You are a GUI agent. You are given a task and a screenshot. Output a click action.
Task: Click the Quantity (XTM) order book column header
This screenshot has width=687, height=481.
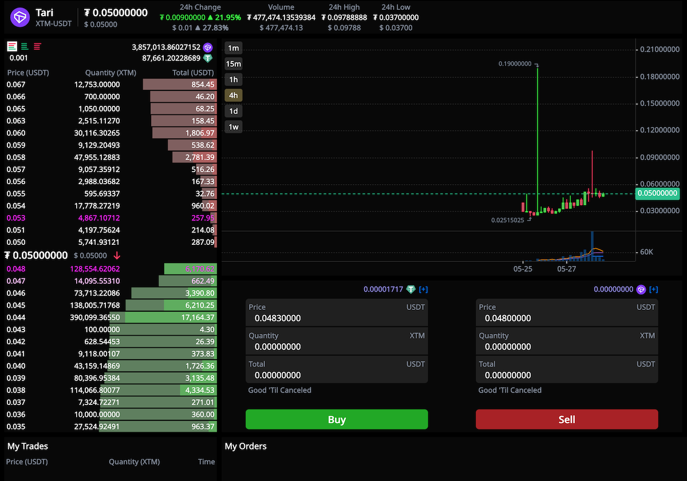point(110,73)
